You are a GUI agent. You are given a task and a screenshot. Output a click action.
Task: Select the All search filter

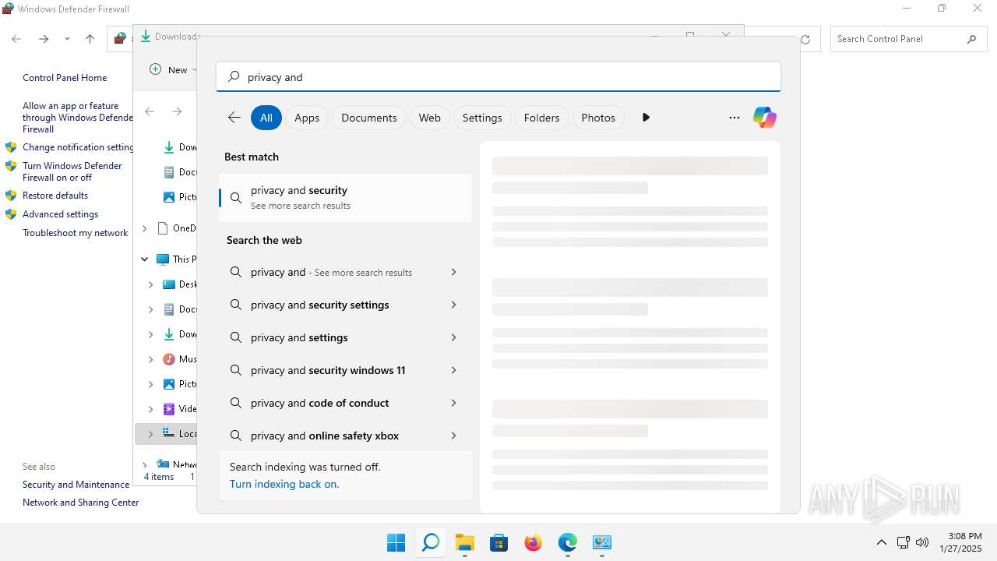[266, 118]
